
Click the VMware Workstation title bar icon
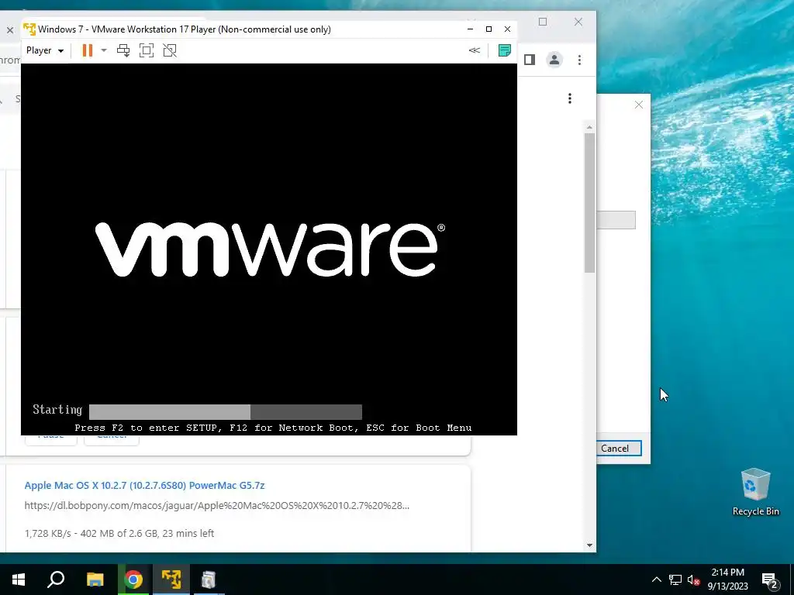coord(29,29)
